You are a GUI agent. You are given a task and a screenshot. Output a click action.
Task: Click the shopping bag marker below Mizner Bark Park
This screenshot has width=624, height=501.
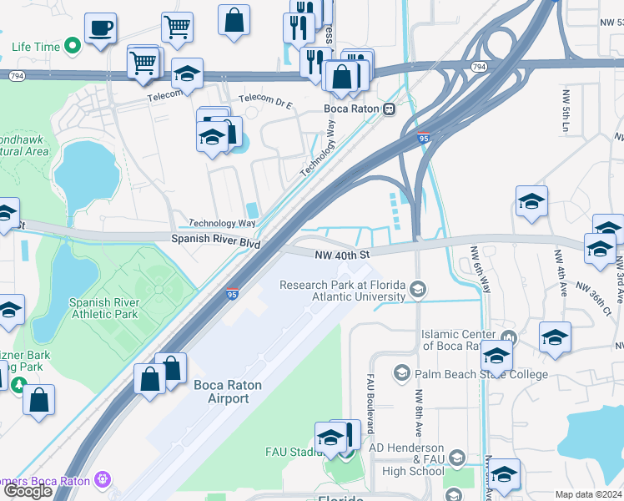[39, 402]
